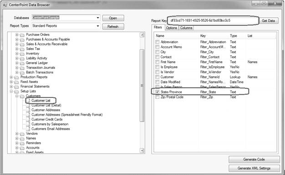This screenshot has width=285, height=175.
Task: Click the report tree vertical scrollbar thumb
Action: pos(142,85)
